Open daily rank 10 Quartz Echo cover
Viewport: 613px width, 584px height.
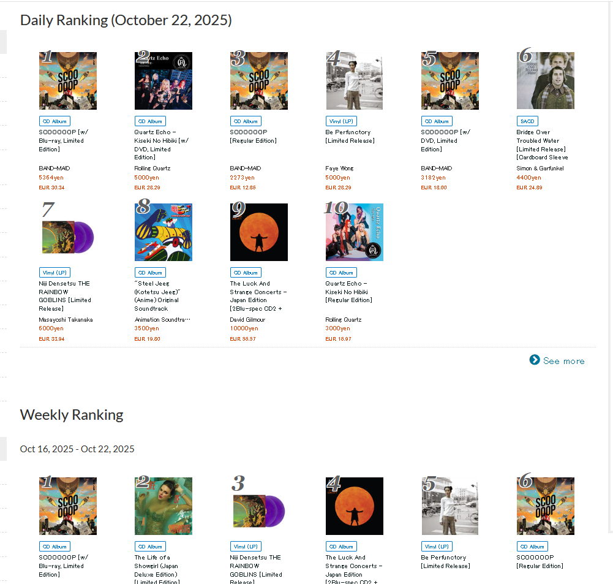pos(355,232)
